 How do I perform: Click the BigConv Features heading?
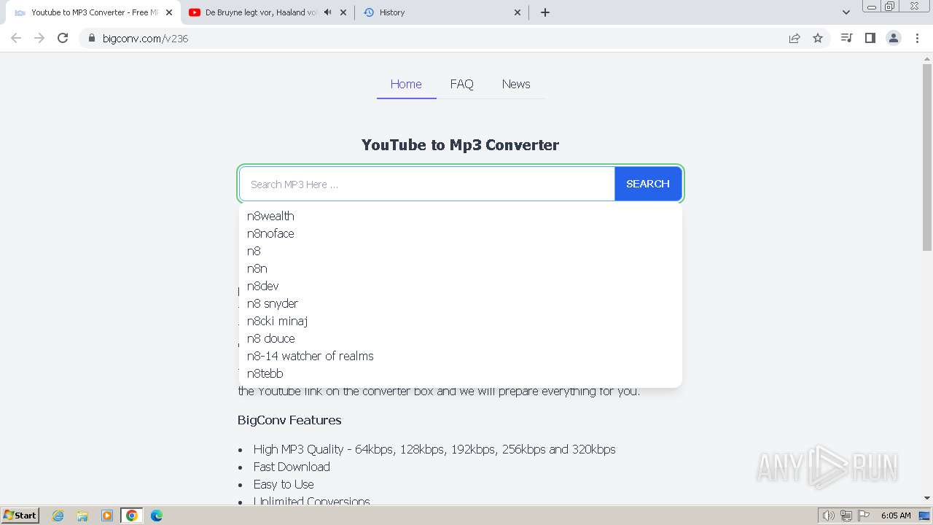pyautogui.click(x=289, y=420)
